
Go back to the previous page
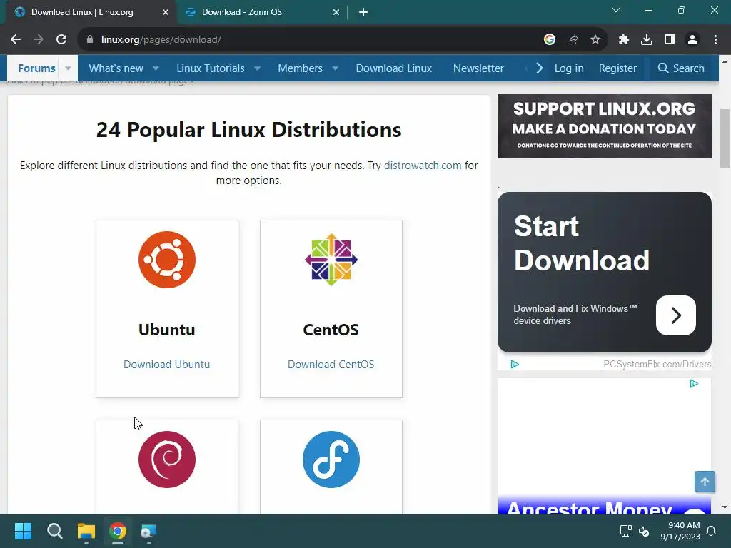(x=16, y=40)
